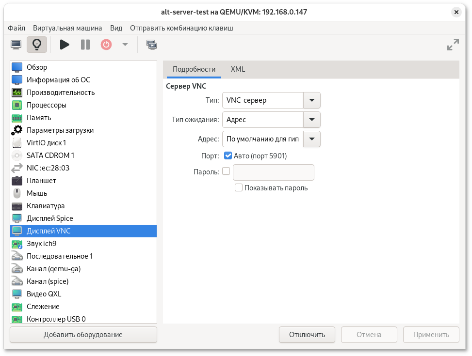Open the Виртуальная машина menu
Viewport: 472px width, 356px height.
(x=67, y=28)
